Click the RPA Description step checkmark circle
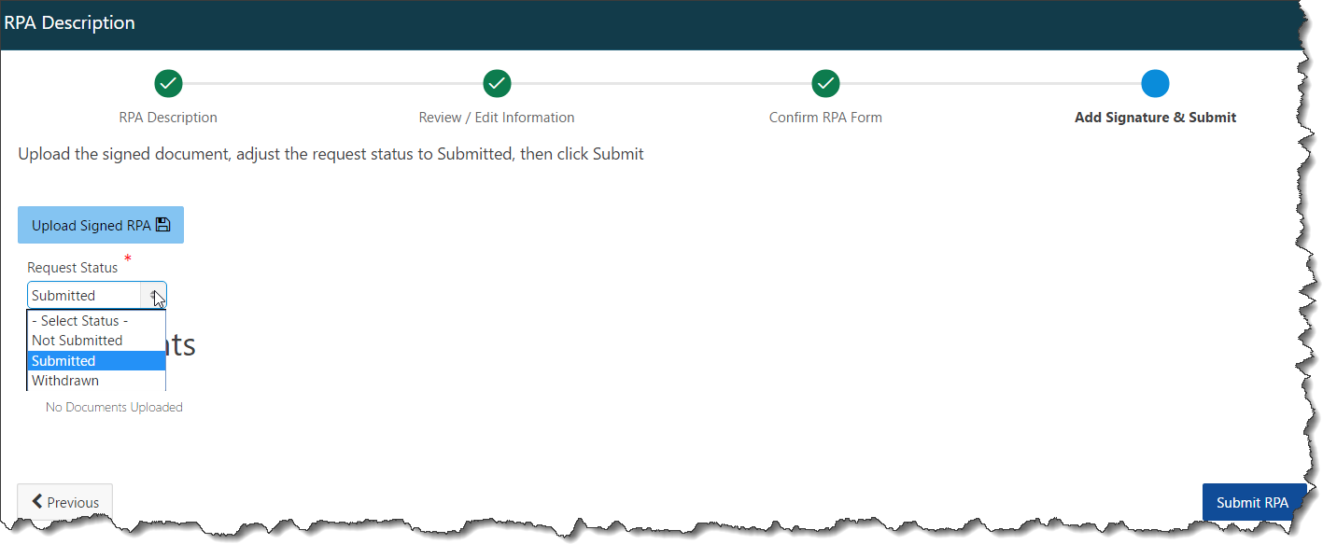The width and height of the screenshot is (1337, 558). 168,84
